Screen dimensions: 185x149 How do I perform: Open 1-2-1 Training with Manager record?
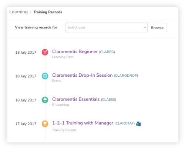[83, 123]
